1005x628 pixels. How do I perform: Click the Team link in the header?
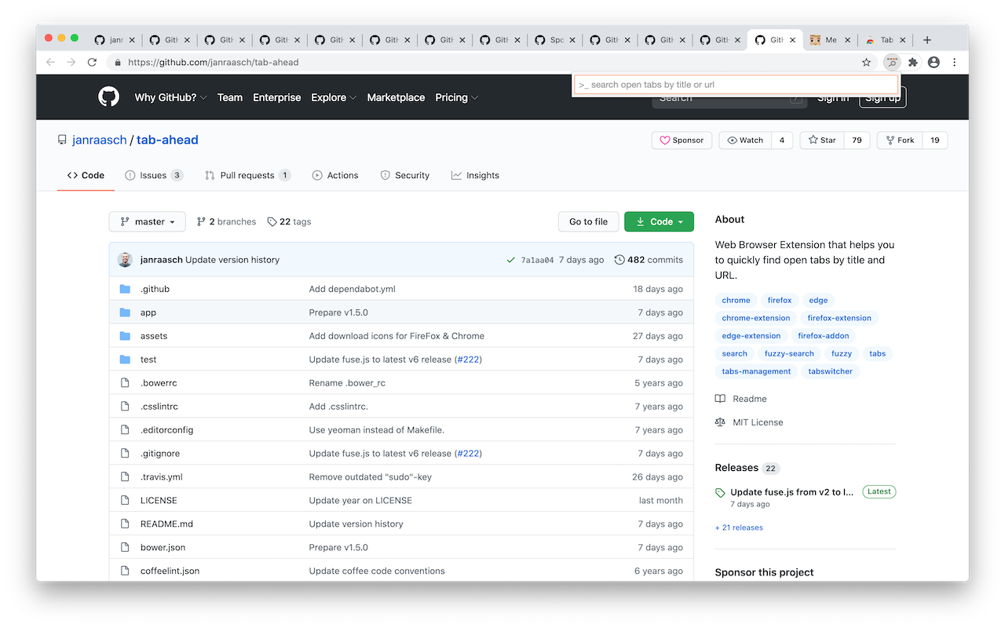click(230, 97)
